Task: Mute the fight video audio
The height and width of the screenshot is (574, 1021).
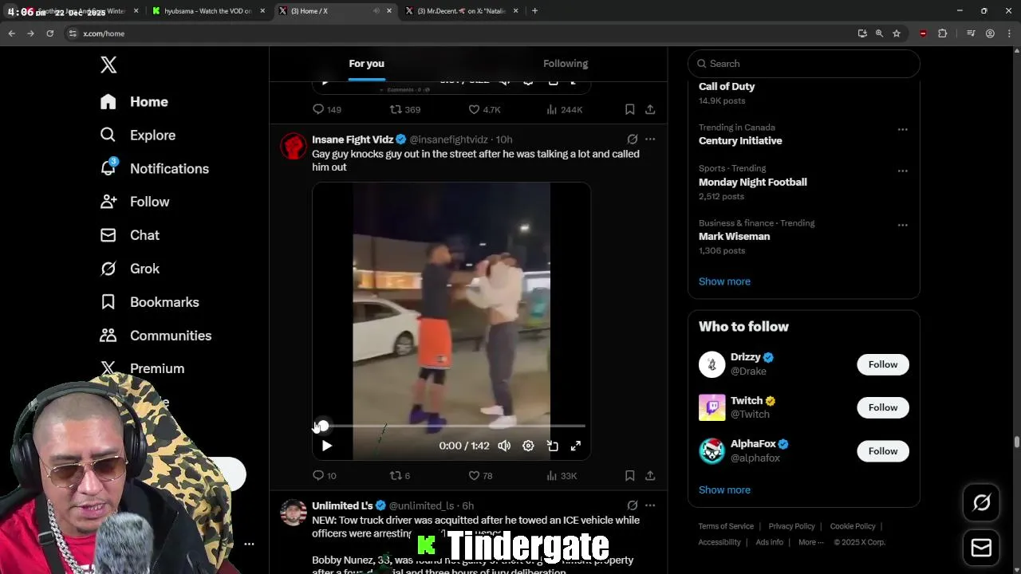Action: click(x=504, y=446)
